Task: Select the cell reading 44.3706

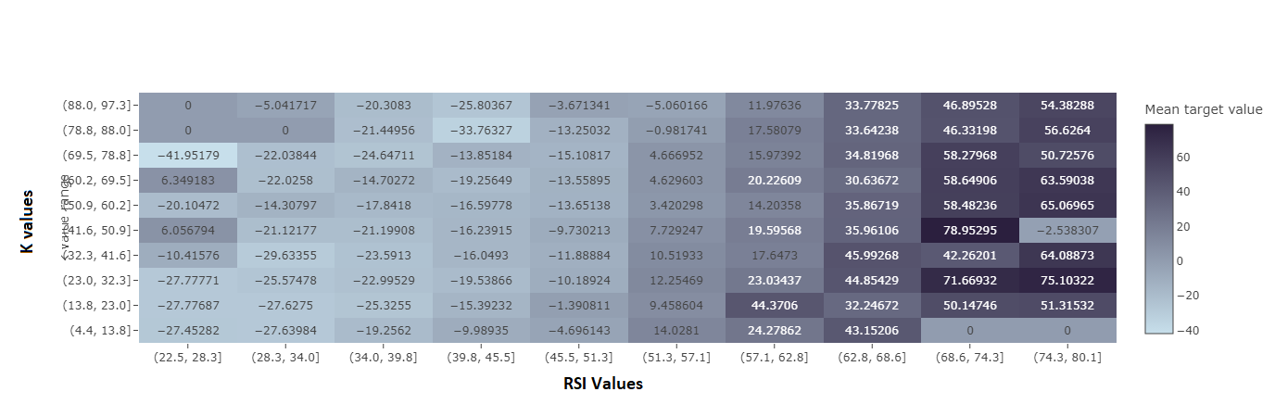Action: tap(775, 305)
